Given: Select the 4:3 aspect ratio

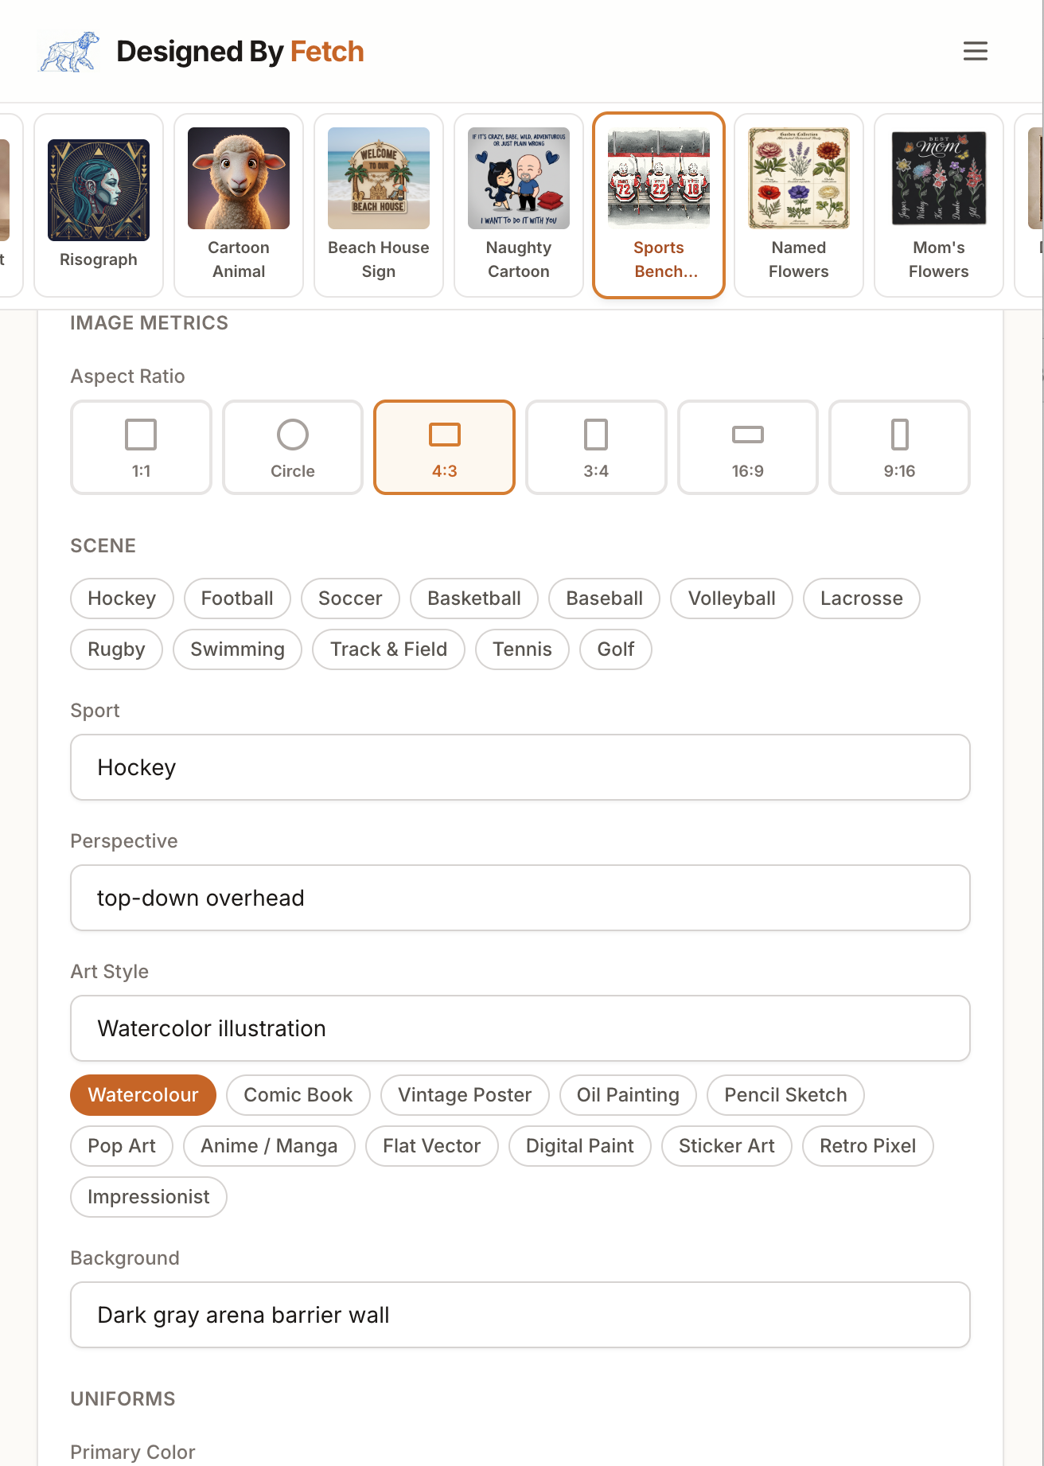Looking at the screenshot, I should [445, 447].
